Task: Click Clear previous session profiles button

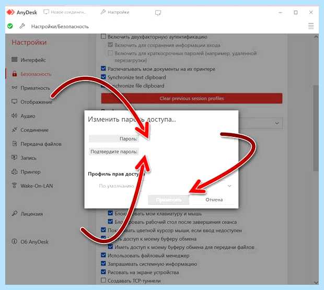Action: 192,98
